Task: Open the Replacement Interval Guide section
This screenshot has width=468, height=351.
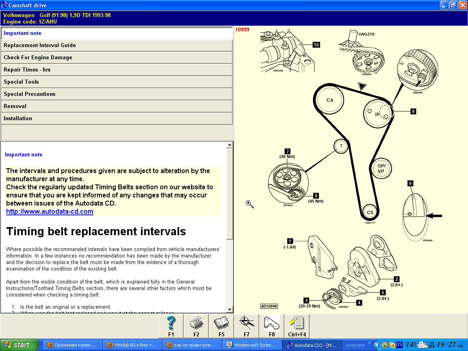Action: (x=117, y=45)
